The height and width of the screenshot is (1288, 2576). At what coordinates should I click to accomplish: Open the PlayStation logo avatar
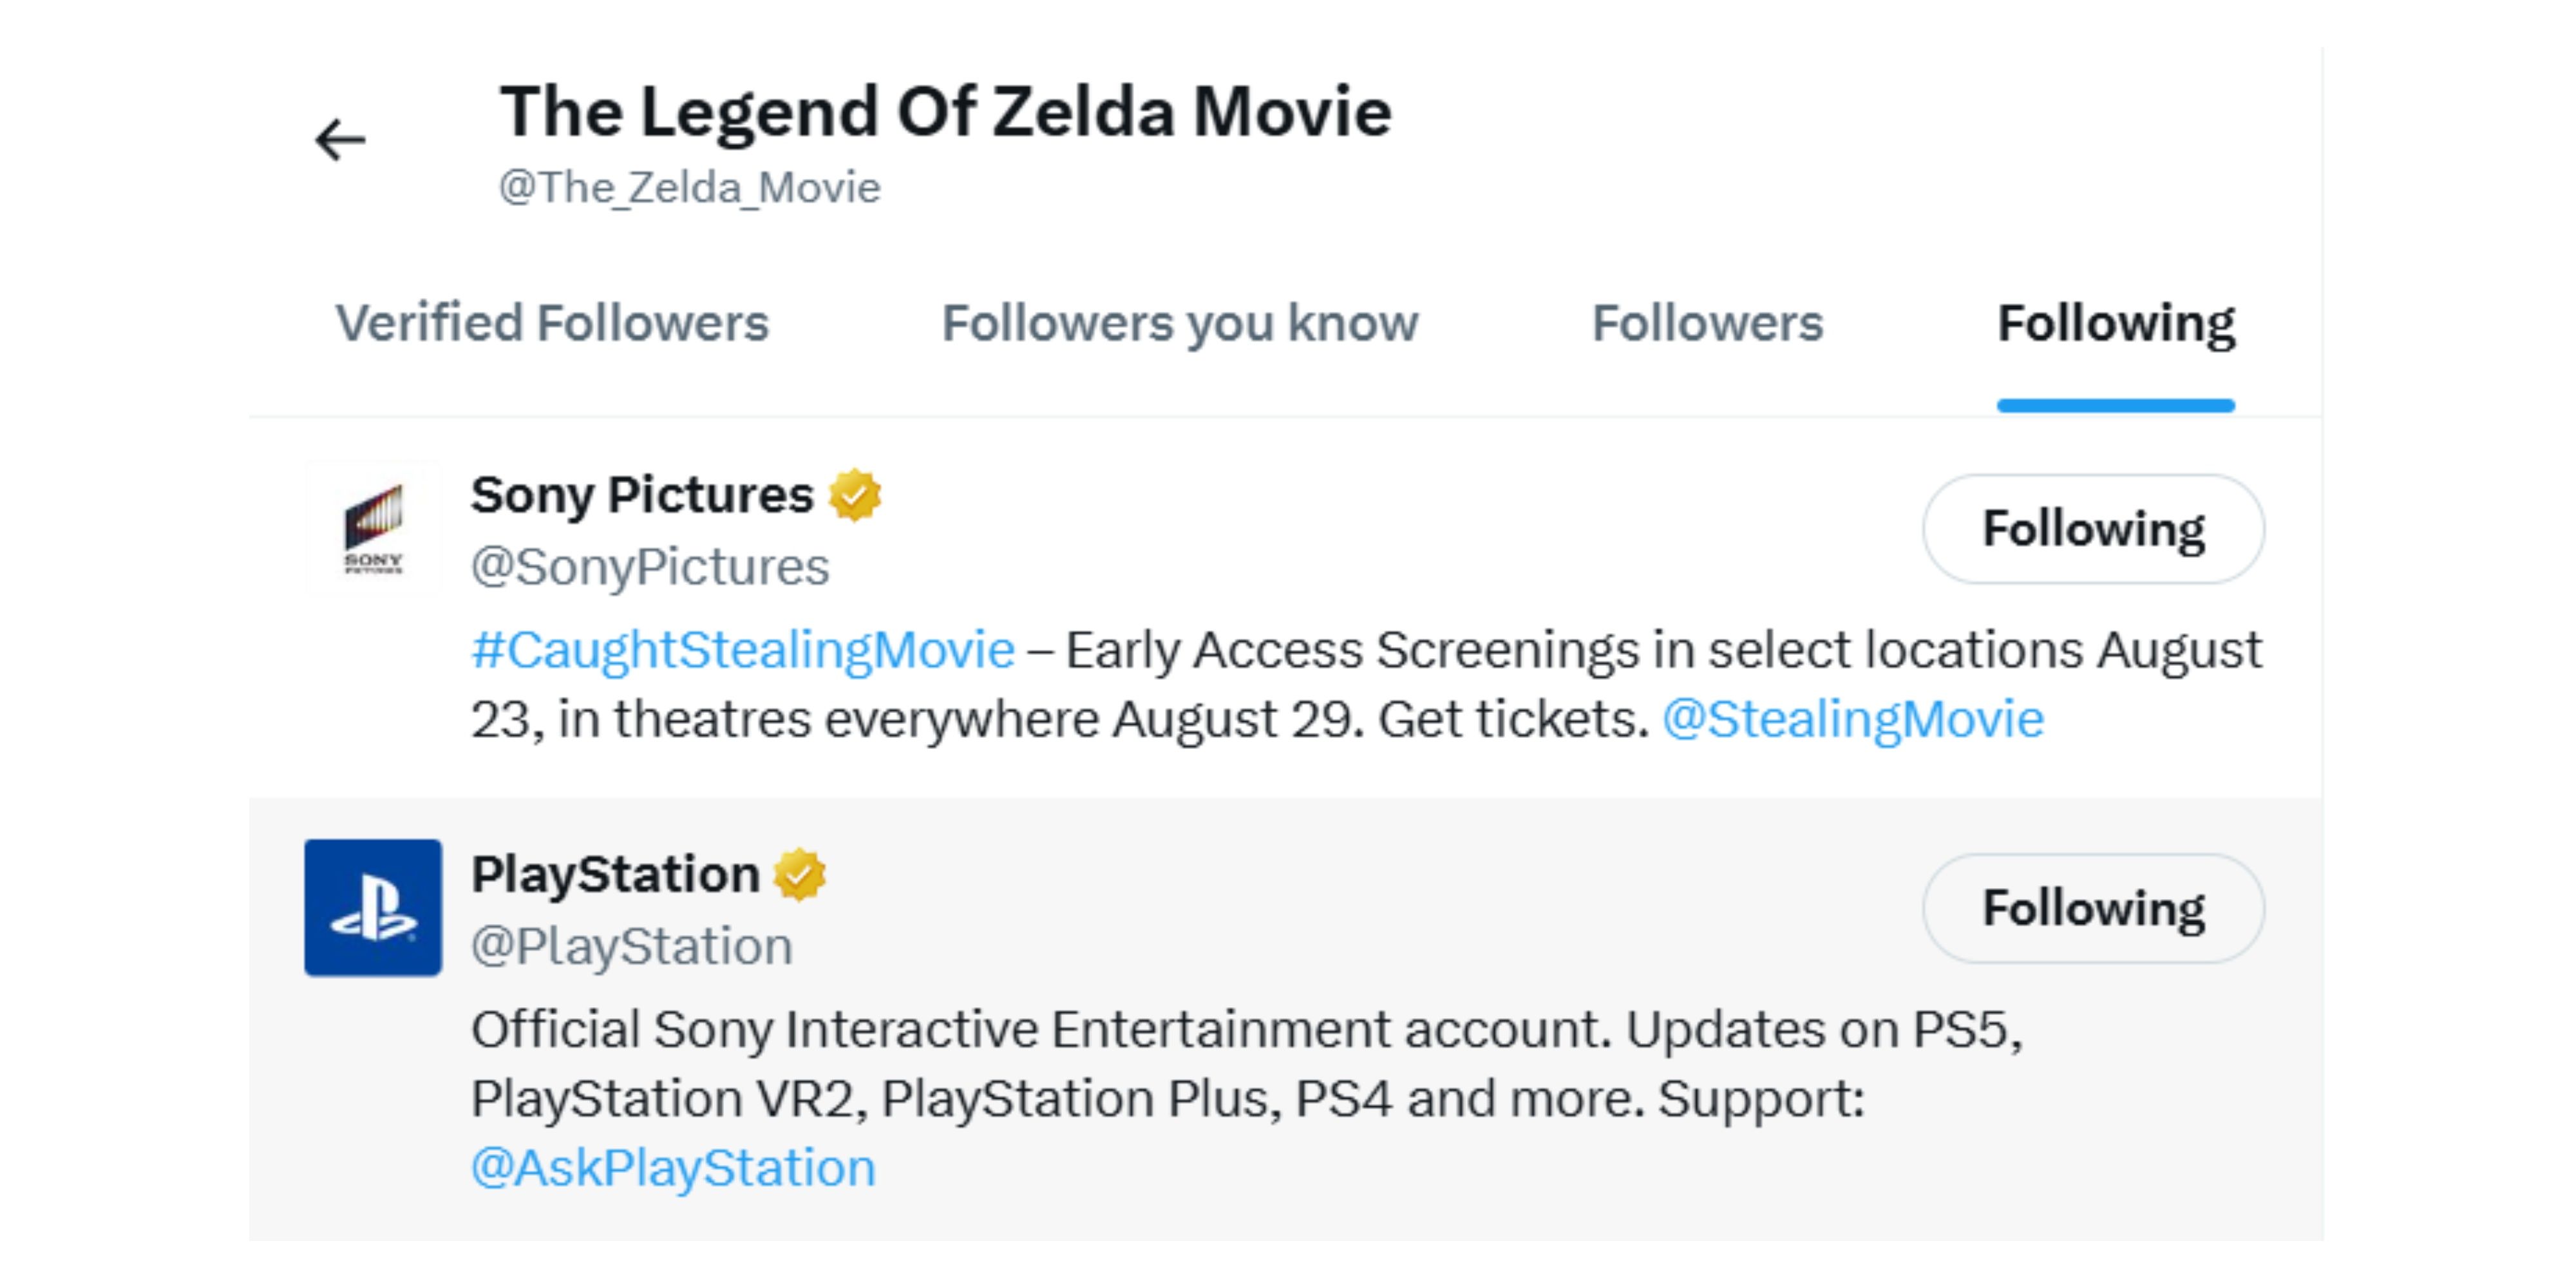point(373,907)
